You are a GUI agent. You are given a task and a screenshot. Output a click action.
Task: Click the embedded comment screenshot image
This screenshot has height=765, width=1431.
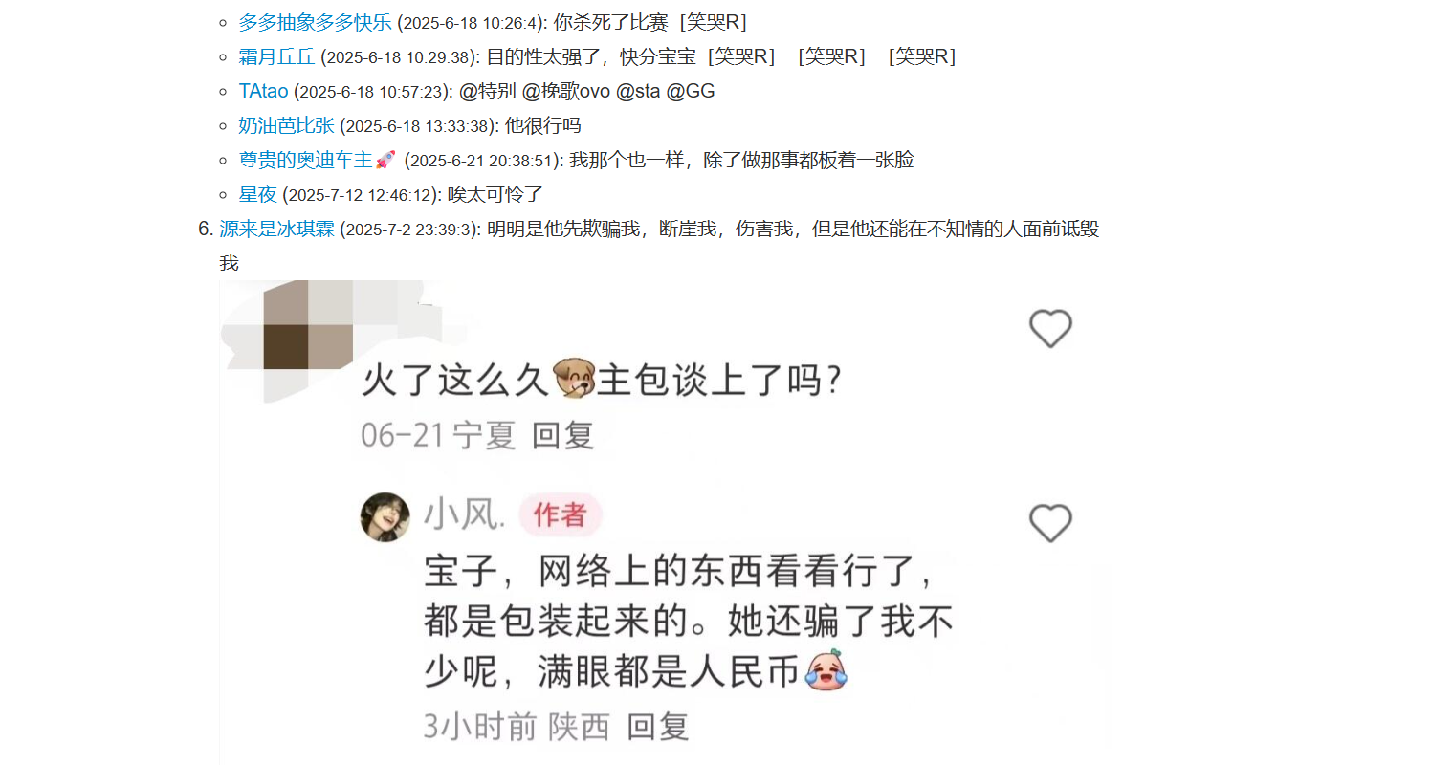click(664, 522)
